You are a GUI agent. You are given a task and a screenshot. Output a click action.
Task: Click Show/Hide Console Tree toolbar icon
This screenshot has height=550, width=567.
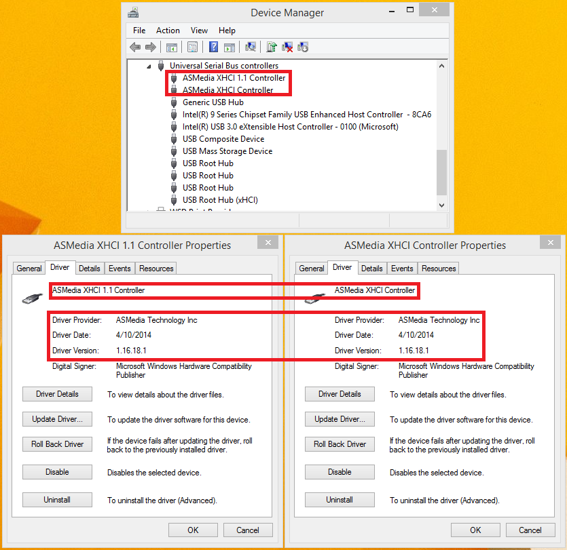coord(172,47)
